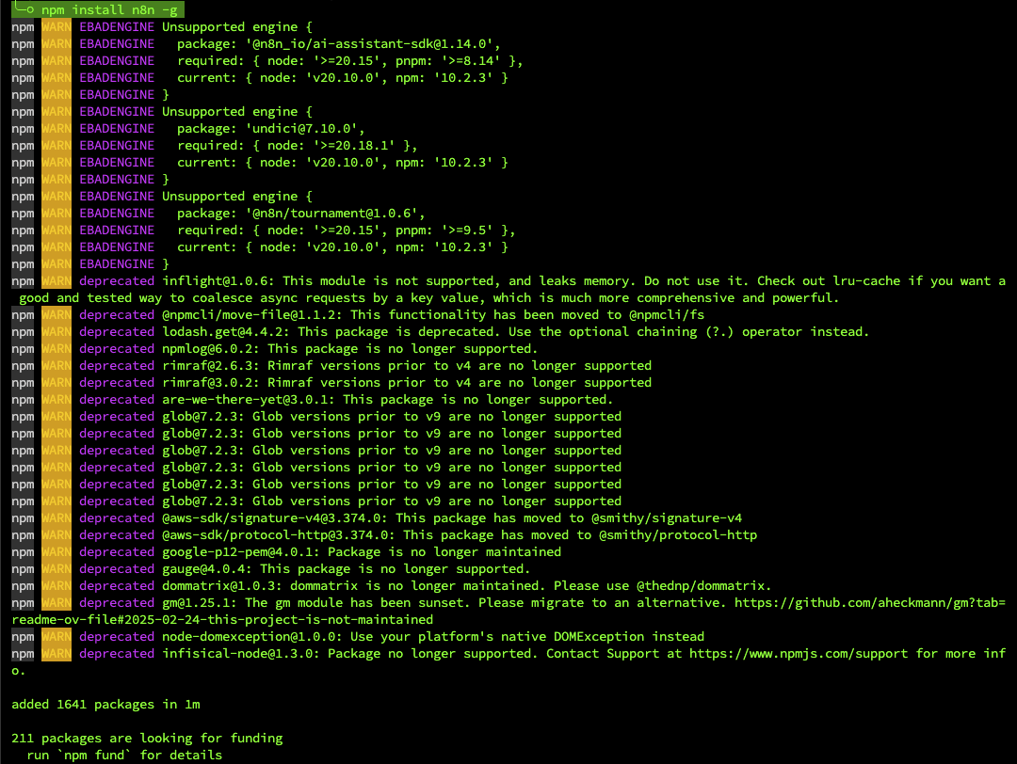
Task: Click the 'infisical-node@1.3.0' package text
Action: [237, 653]
